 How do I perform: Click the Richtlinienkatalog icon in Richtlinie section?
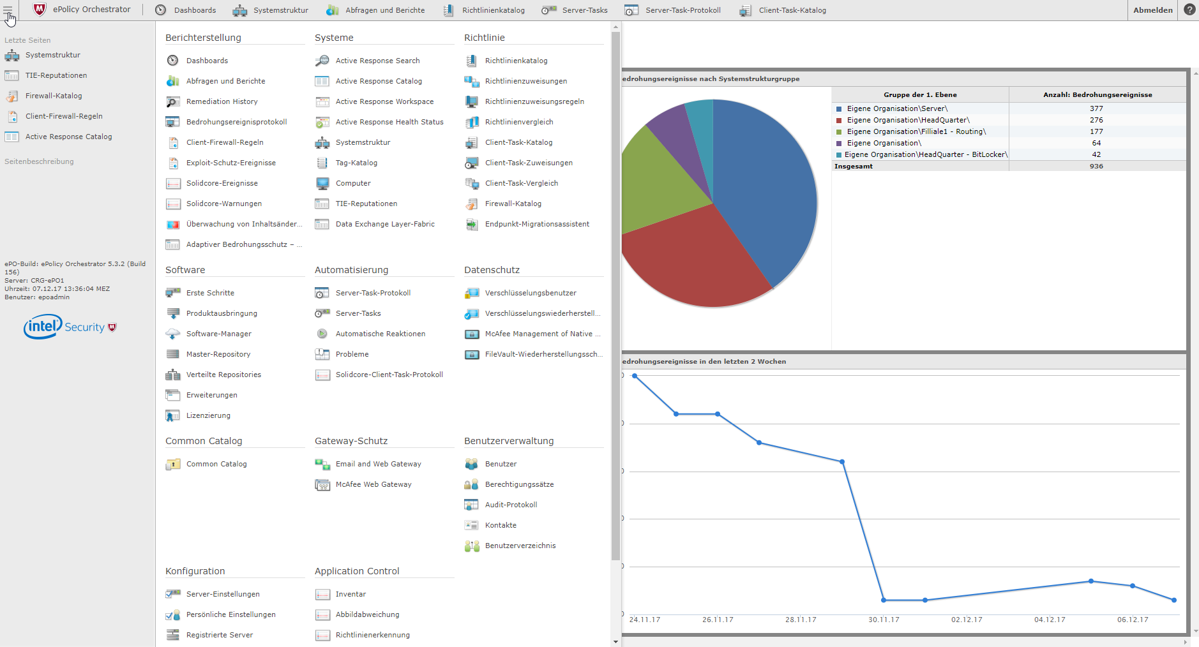pyautogui.click(x=471, y=61)
